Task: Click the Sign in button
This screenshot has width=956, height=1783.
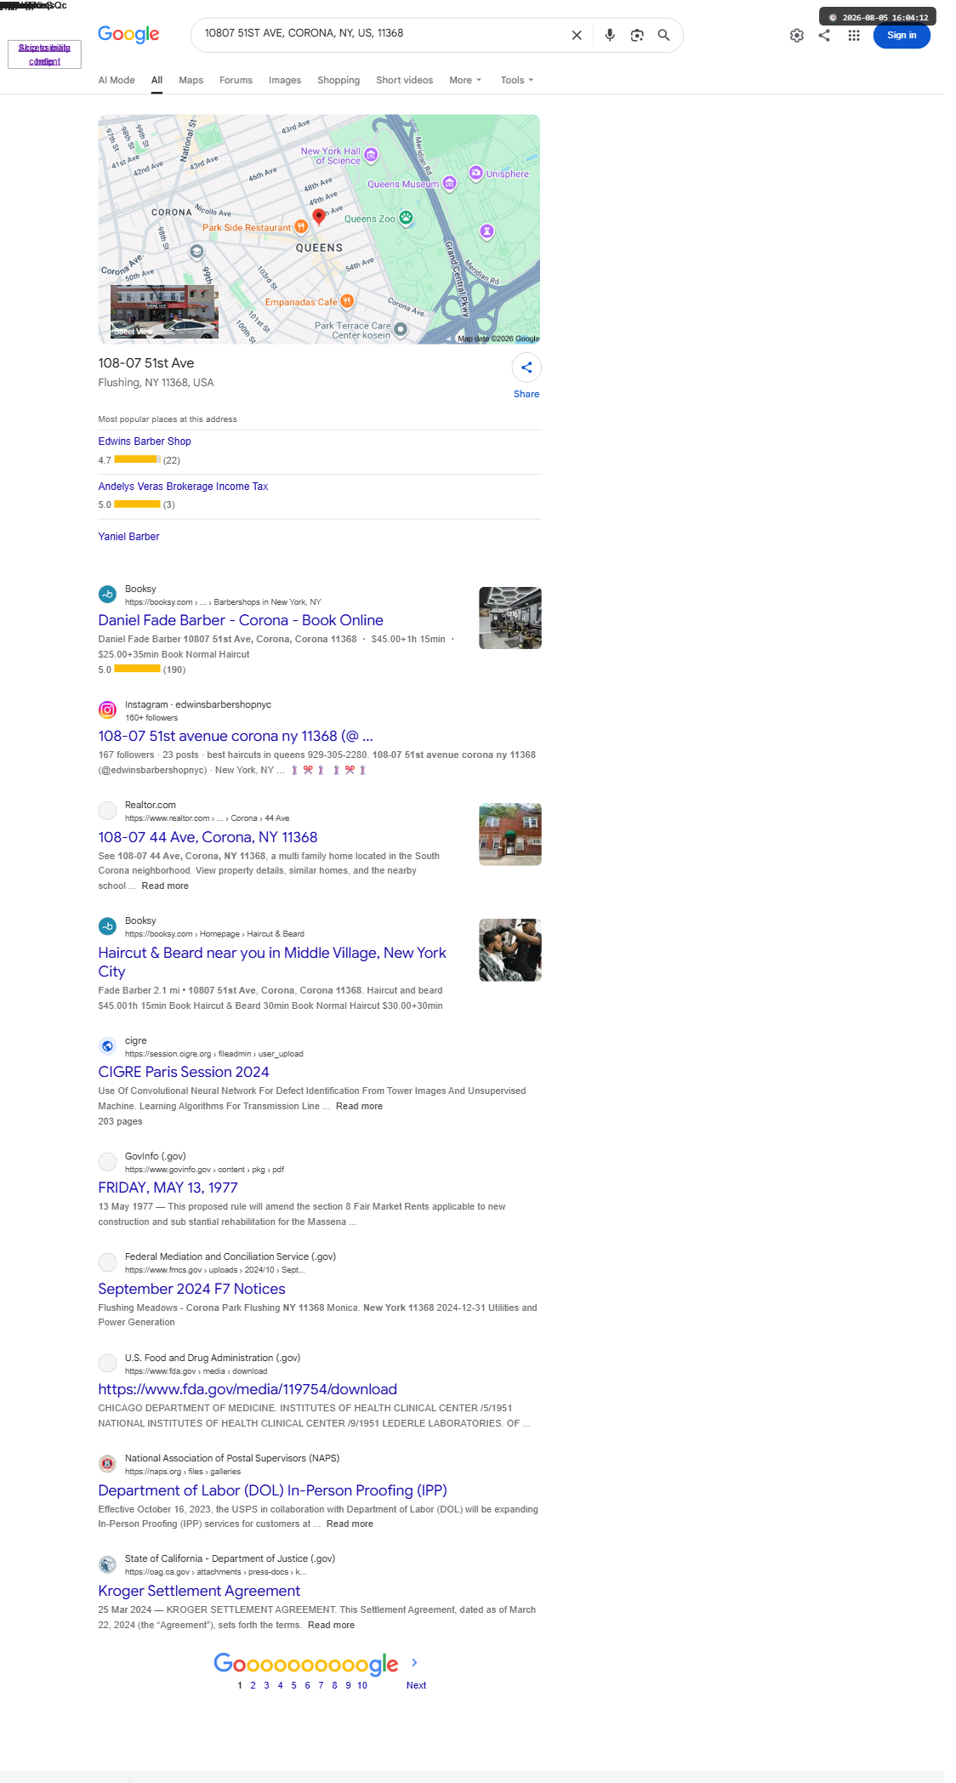Action: 902,35
